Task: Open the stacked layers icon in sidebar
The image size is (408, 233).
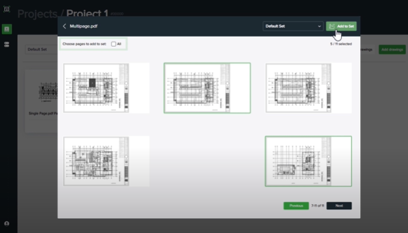Action: pos(7,44)
